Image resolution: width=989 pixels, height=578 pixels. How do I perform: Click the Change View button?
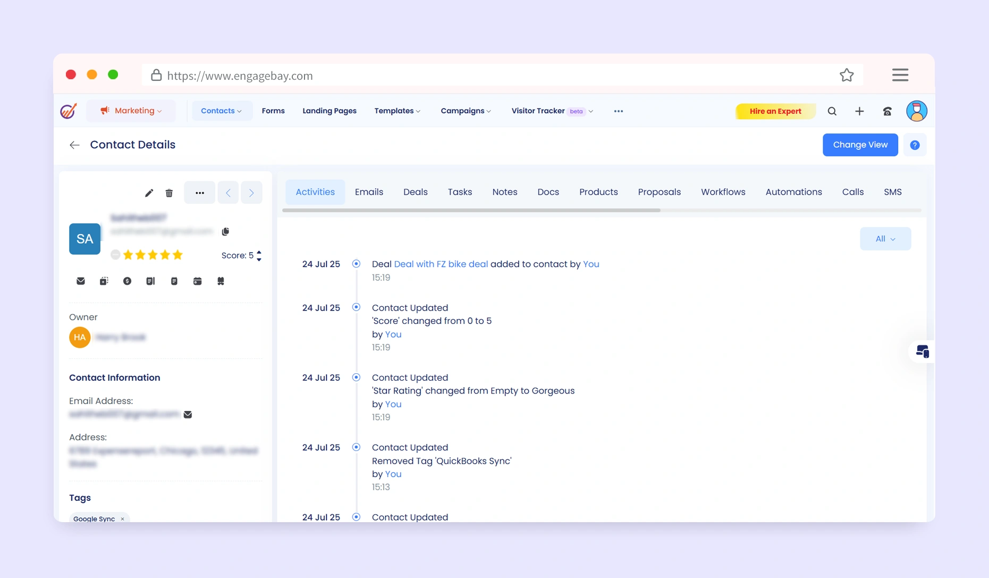point(860,145)
